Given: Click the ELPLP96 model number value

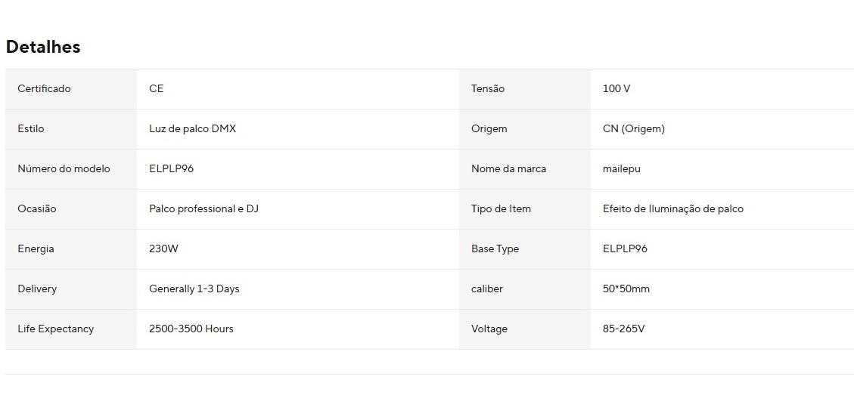Looking at the screenshot, I should (x=172, y=168).
